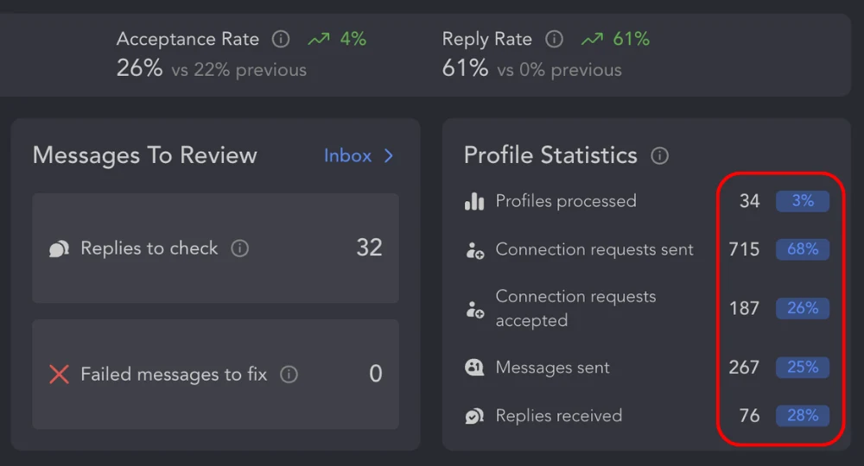Click the Messages To Review heading
Screen dimensions: 864x466
145,155
